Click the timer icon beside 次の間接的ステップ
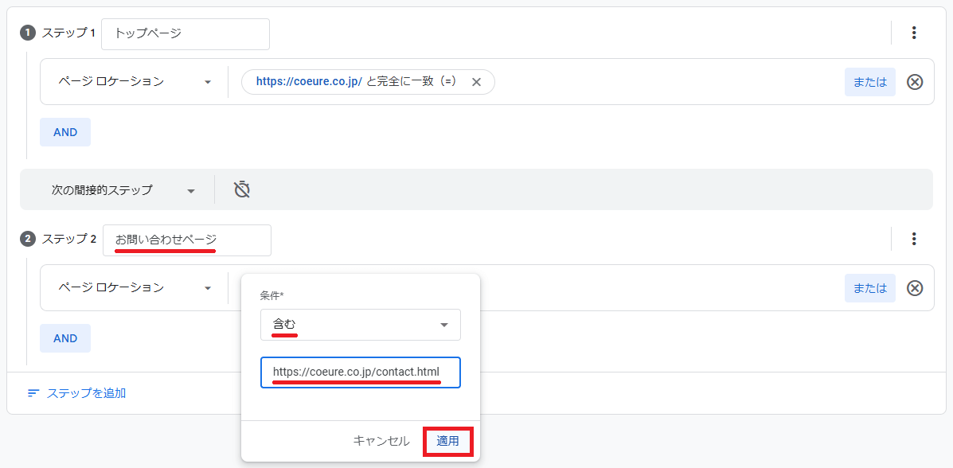Viewport: 953px width, 468px height. (242, 189)
